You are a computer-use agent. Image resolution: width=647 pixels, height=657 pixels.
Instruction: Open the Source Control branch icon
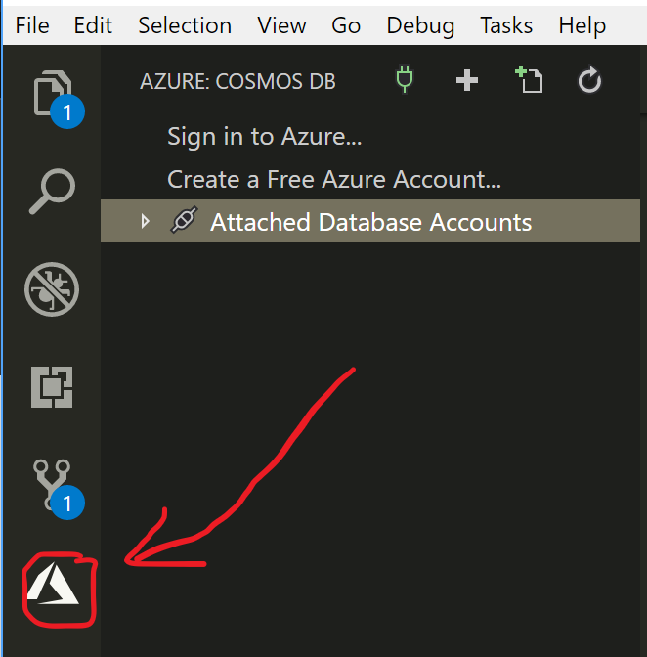52,485
